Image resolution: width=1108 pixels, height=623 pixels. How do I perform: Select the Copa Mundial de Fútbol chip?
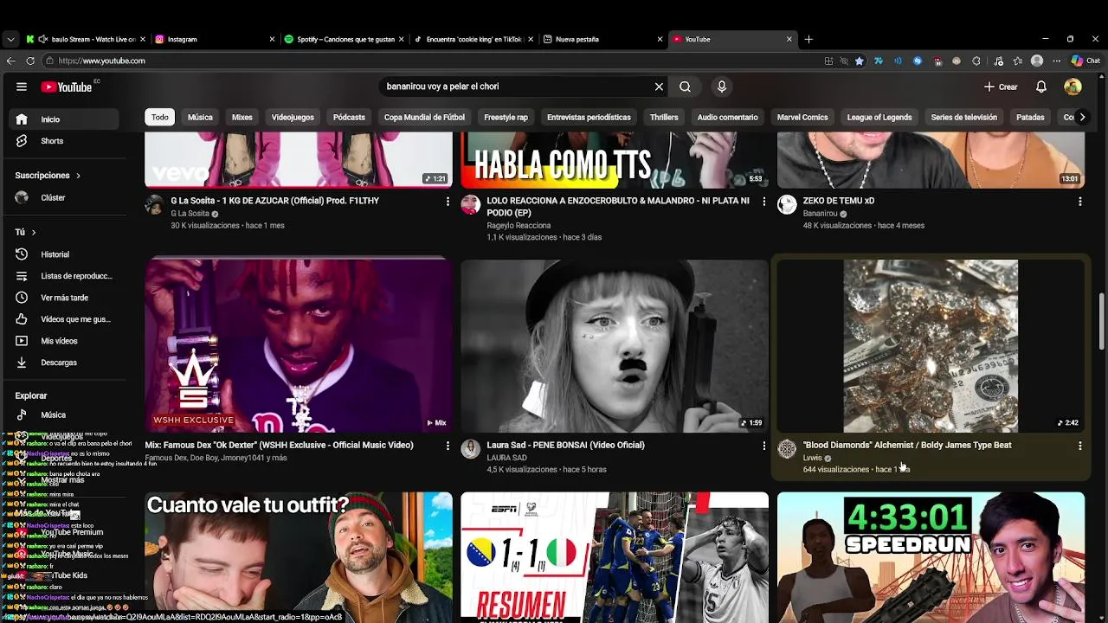tap(424, 118)
